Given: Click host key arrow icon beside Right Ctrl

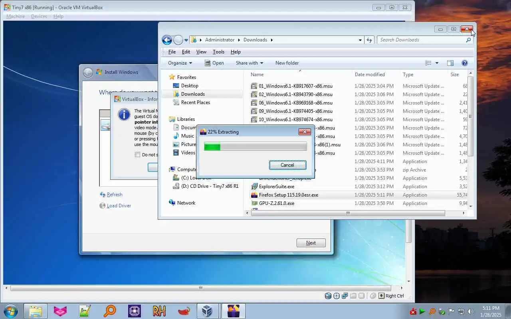Looking at the screenshot, I should 381,296.
